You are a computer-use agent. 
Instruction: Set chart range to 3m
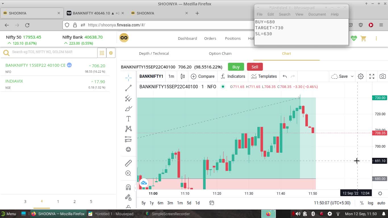click(170, 203)
